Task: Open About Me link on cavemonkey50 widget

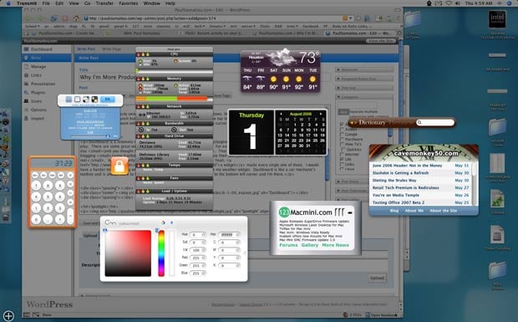Action: pos(414,211)
